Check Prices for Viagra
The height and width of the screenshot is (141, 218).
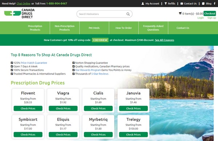(x=63, y=108)
